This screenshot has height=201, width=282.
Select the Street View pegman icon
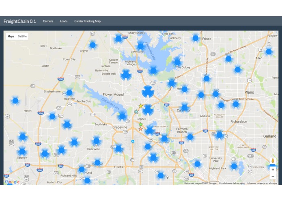pos(273,161)
